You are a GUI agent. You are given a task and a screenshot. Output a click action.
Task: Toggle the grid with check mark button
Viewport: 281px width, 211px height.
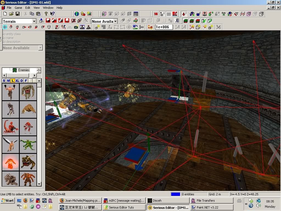tap(162, 14)
